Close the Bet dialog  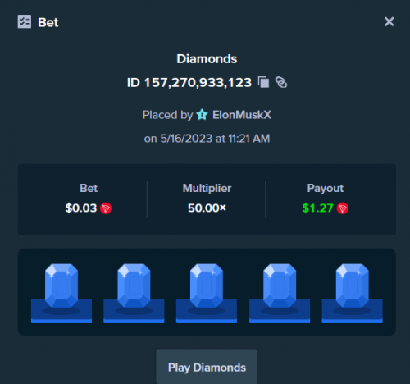[389, 21]
